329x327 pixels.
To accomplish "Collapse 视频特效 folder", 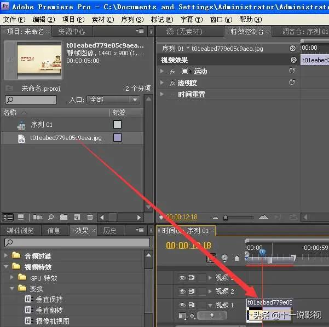I will click(6, 267).
